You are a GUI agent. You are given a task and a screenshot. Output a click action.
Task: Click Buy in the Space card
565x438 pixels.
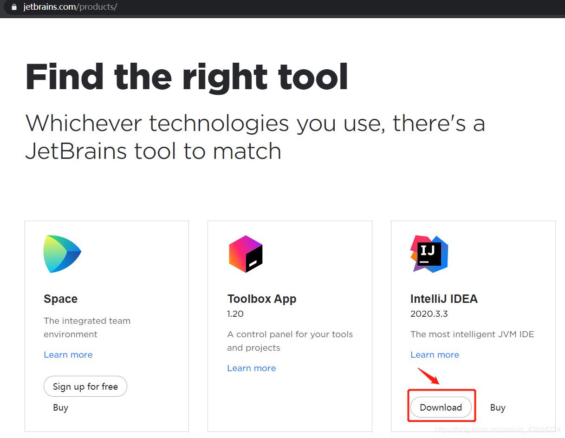click(x=60, y=408)
